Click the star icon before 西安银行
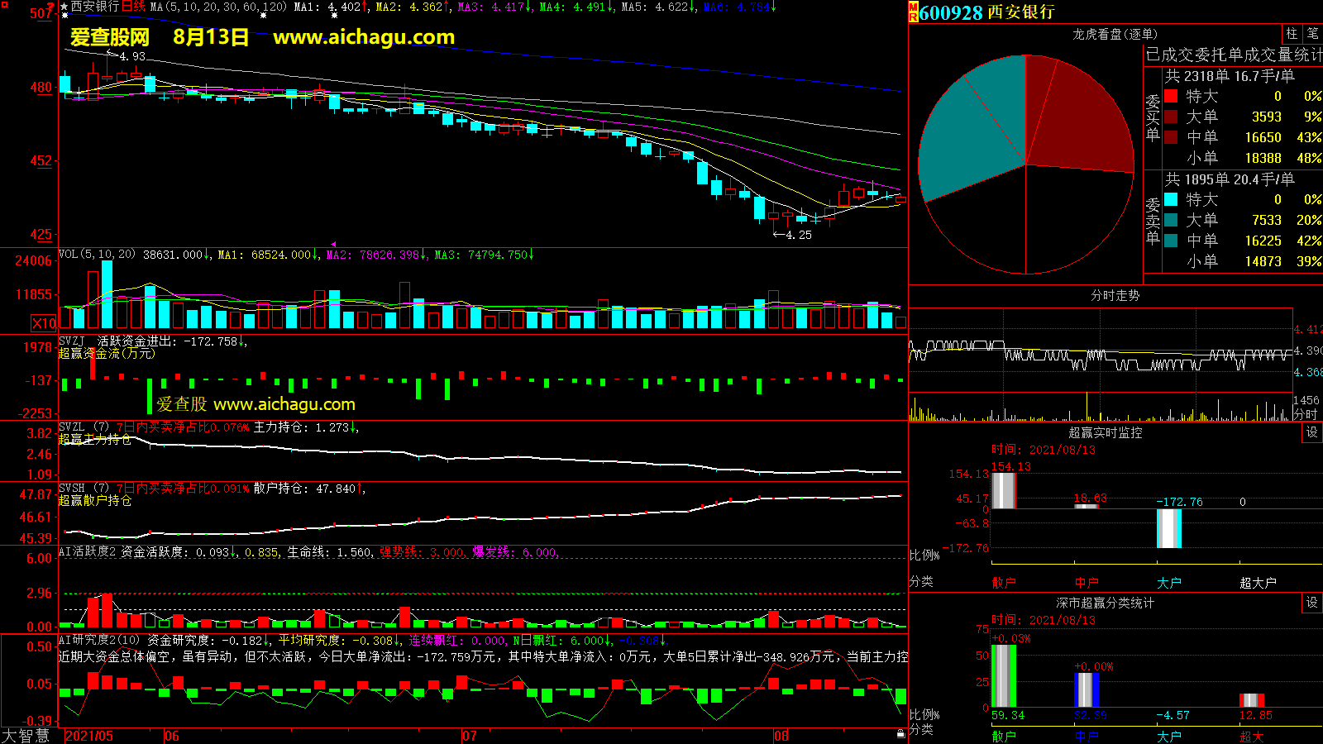Image resolution: width=1323 pixels, height=744 pixels. click(64, 7)
